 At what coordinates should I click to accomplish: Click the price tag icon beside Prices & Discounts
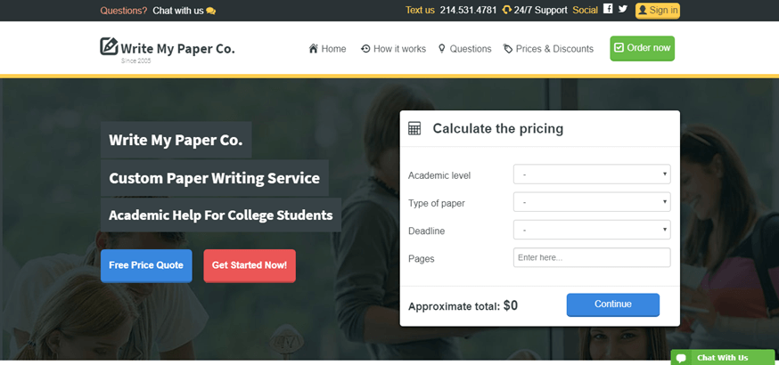coord(508,49)
